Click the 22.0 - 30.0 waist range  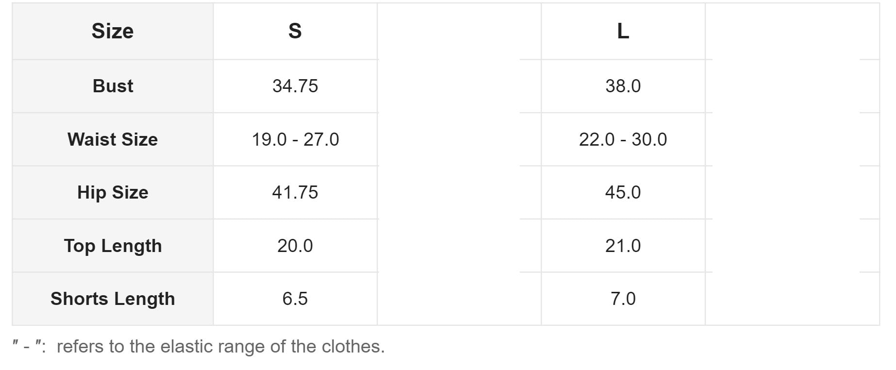tap(623, 139)
